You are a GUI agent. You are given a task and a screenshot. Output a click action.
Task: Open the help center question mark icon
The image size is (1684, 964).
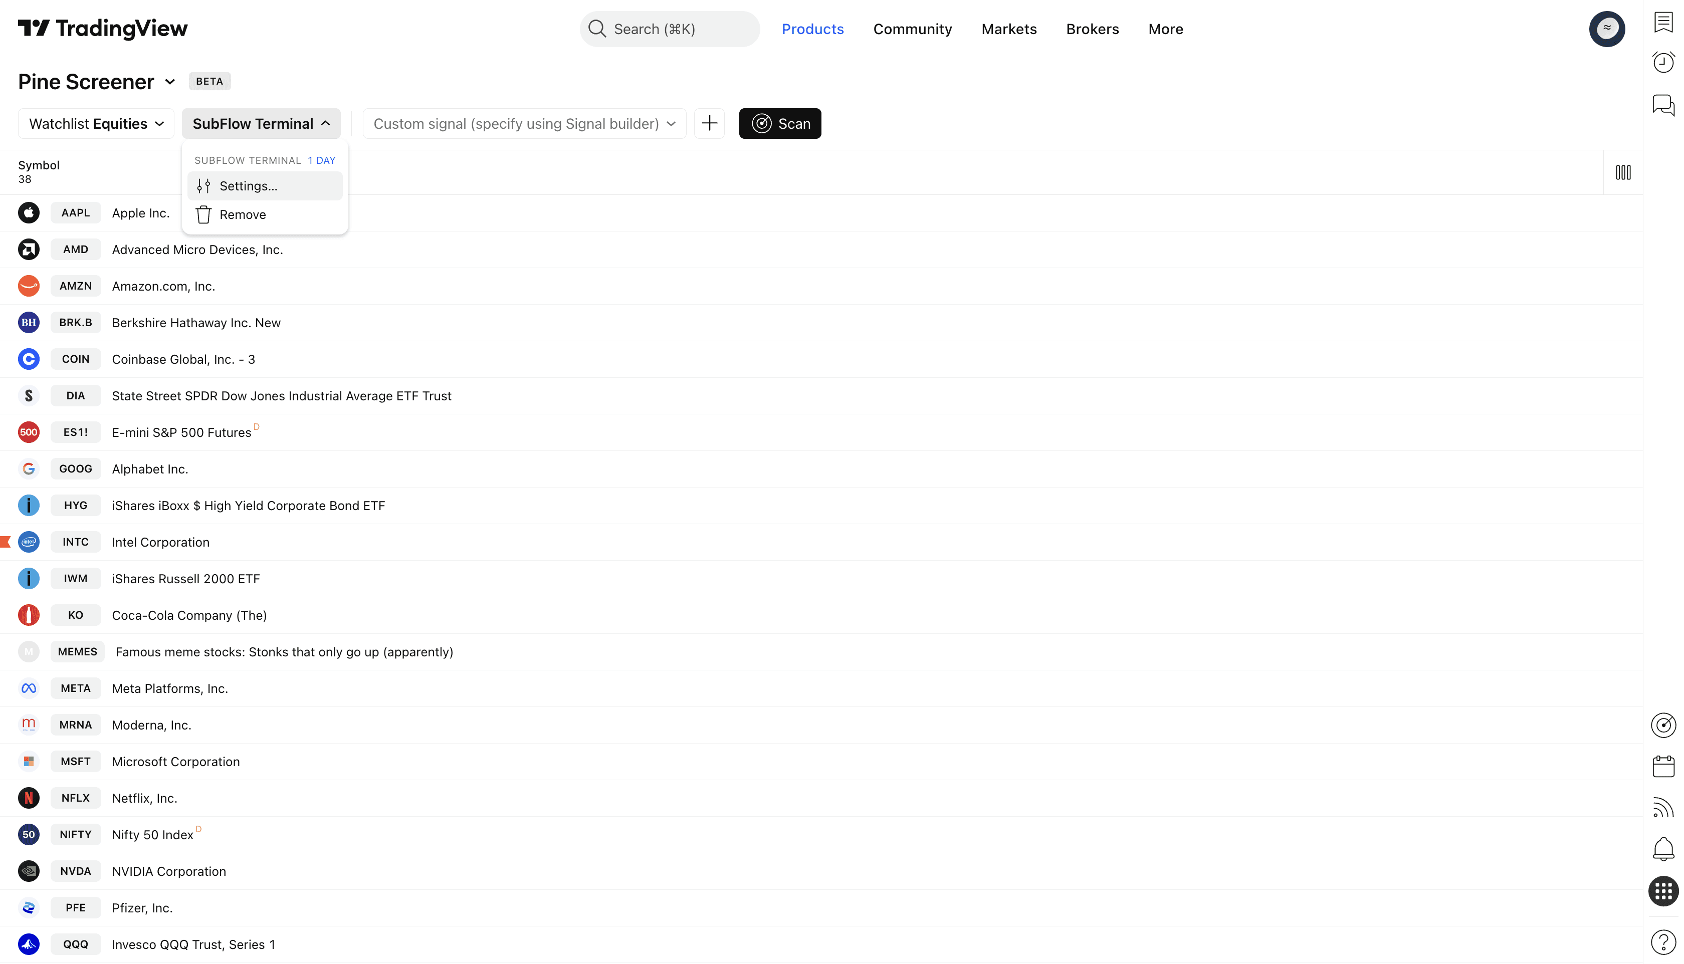pos(1663,941)
